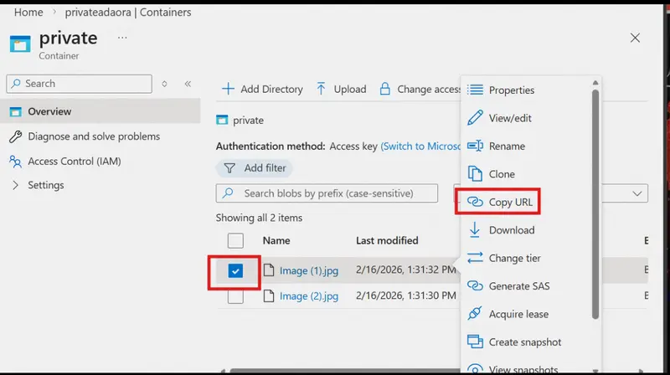Screen dimensions: 670x375
Task: Click the Change access padlock icon
Action: pos(385,89)
